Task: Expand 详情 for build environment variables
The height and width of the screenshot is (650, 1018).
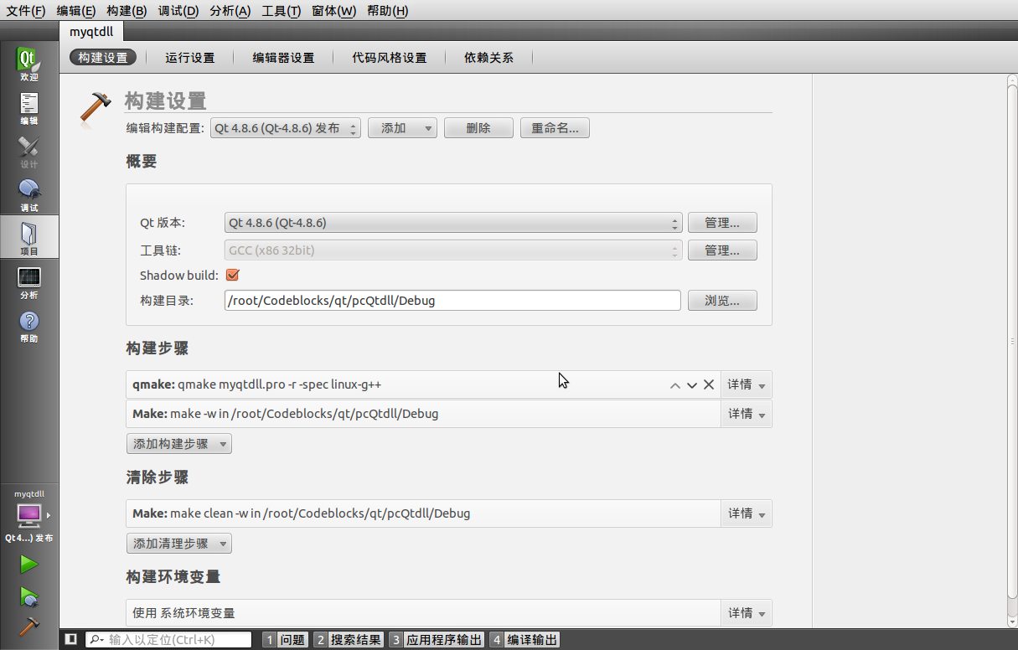Action: click(747, 613)
